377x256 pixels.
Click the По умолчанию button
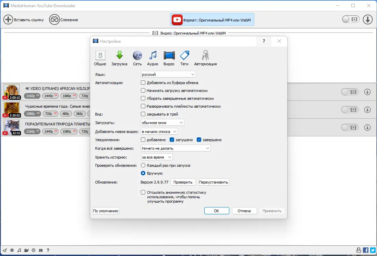point(106,211)
